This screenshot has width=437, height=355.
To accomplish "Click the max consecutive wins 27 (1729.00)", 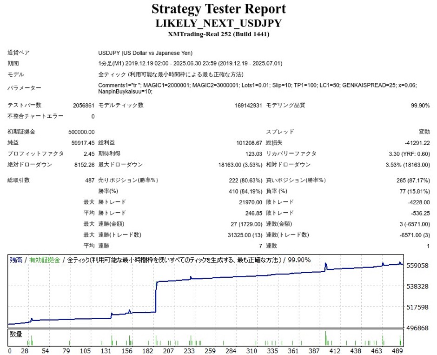I will [246, 224].
